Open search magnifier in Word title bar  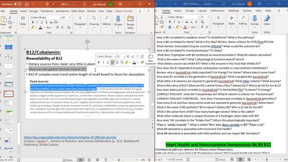point(223,4)
